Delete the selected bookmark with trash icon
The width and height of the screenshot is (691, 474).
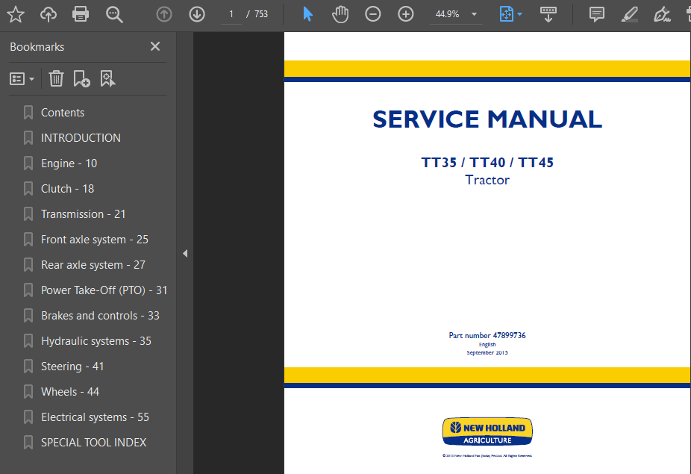click(x=56, y=78)
